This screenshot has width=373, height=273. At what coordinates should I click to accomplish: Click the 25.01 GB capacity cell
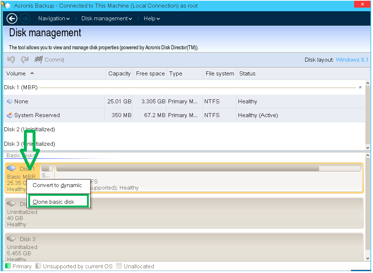119,102
